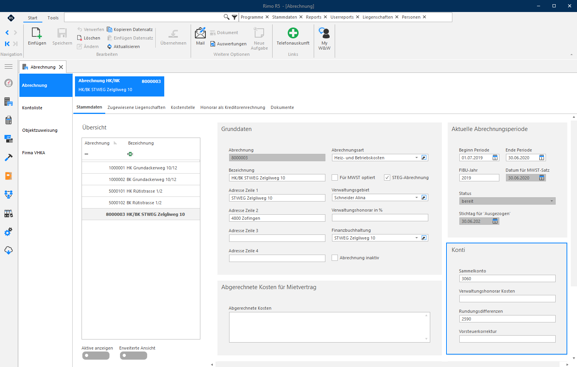This screenshot has height=367, width=577.
Task: Click the Bezeichnung input field
Action: pyautogui.click(x=277, y=178)
